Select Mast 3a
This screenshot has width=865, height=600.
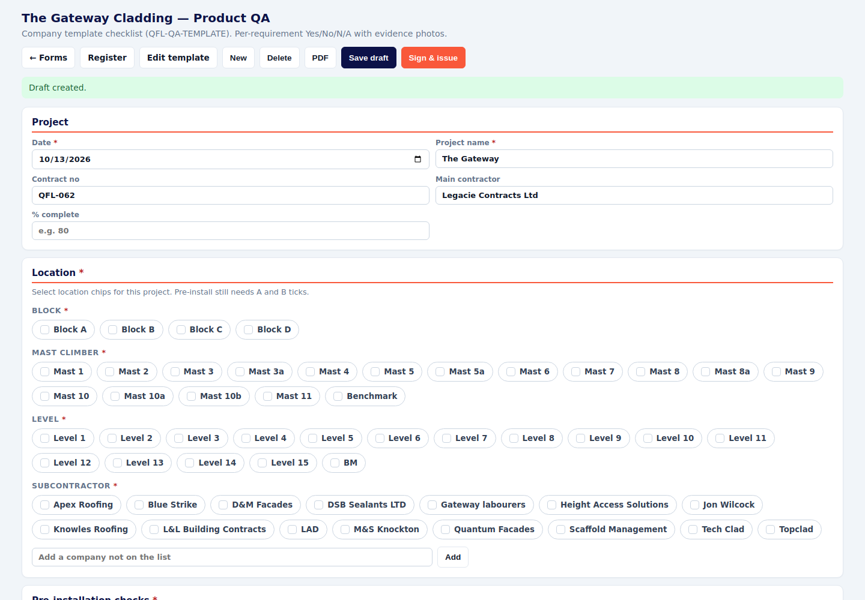pos(259,371)
